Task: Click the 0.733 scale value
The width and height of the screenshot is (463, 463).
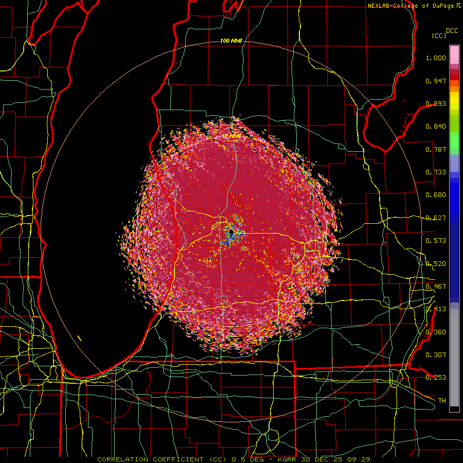Action: (x=436, y=172)
